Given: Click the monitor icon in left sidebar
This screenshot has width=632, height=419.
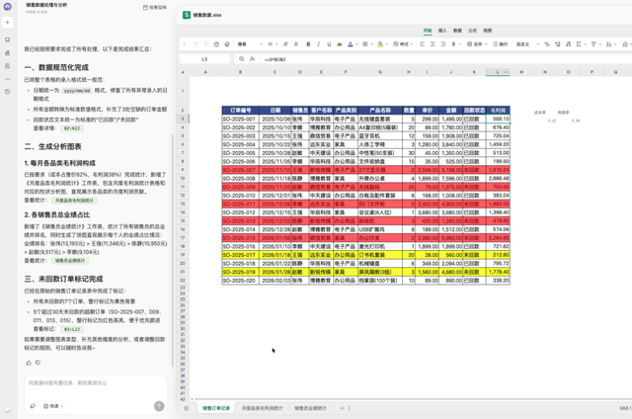Looking at the screenshot, I should coord(7,40).
